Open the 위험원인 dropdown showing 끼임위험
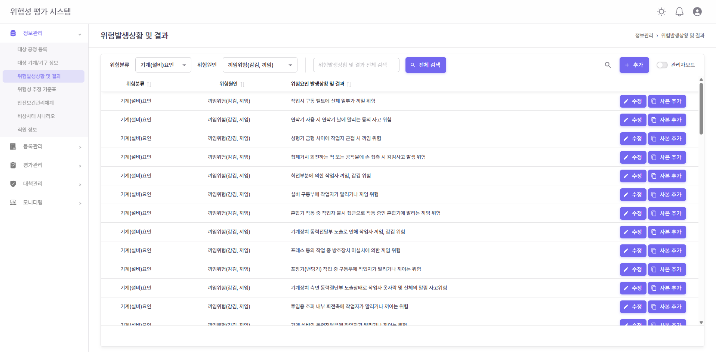This screenshot has width=716, height=352. tap(260, 65)
